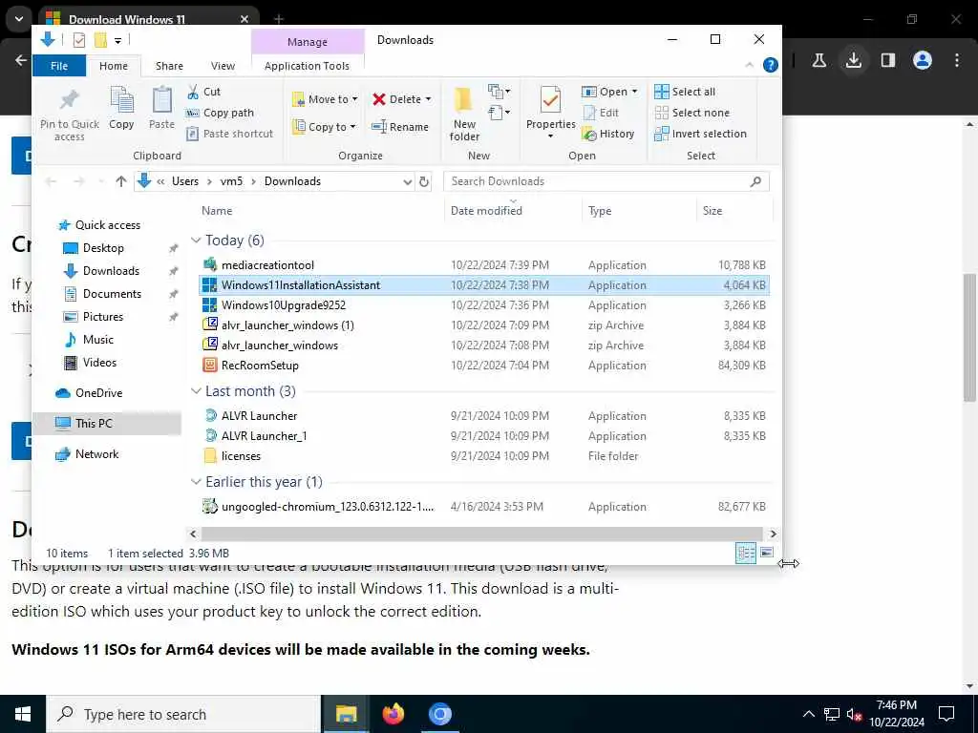The image size is (978, 733).
Task: Switch to details view layout icon
Action: tap(746, 553)
